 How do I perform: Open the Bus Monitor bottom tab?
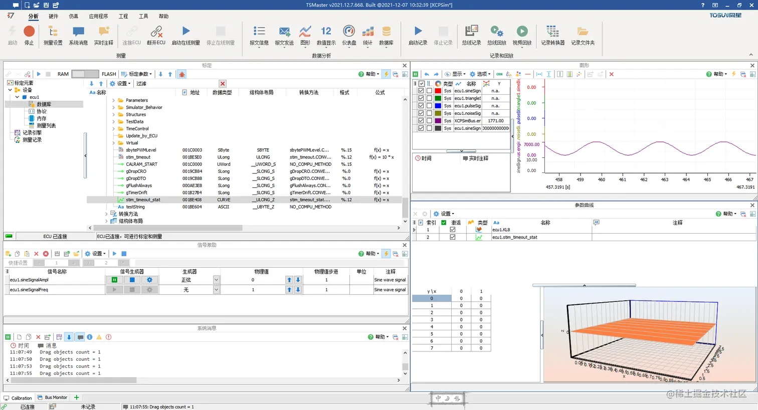tap(52, 397)
